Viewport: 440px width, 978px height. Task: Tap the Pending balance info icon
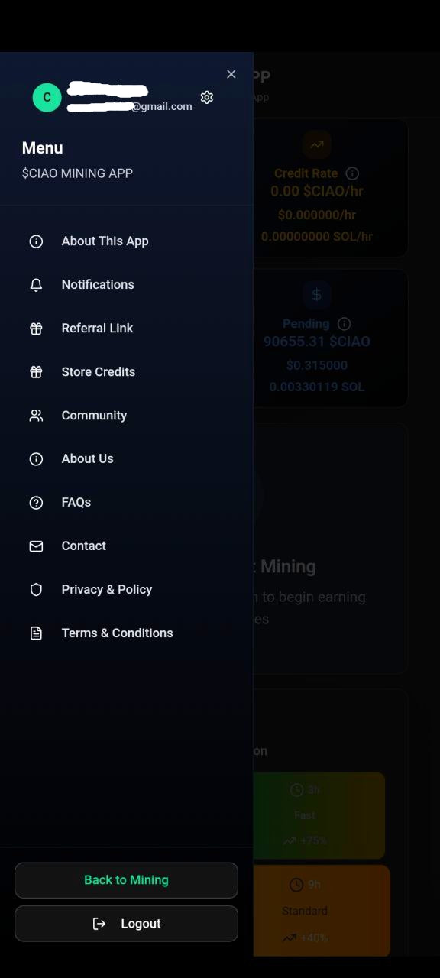(x=344, y=323)
